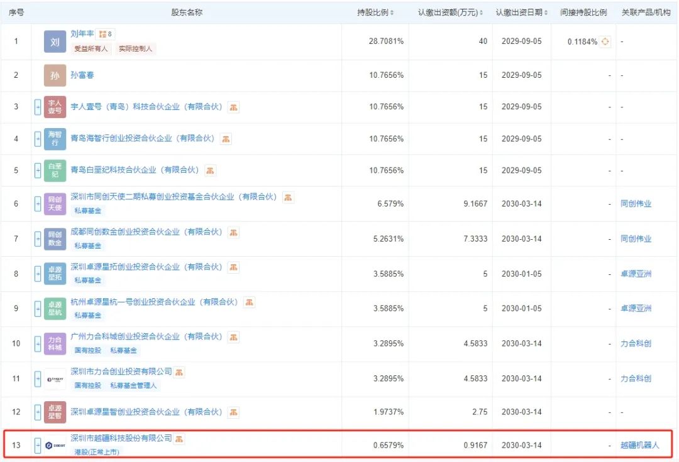Open equity chart icon beside 杭州卓源星杭一号创业投资合伙企业

(249, 303)
